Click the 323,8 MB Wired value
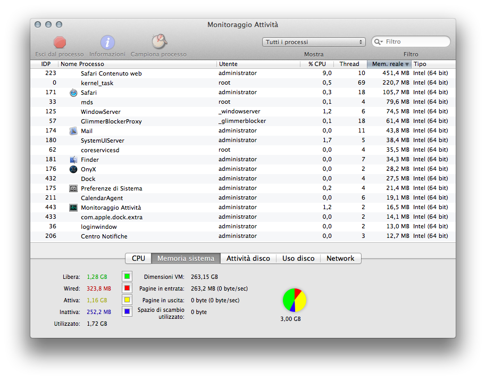Image resolution: width=486 pixels, height=380 pixels. (x=99, y=288)
